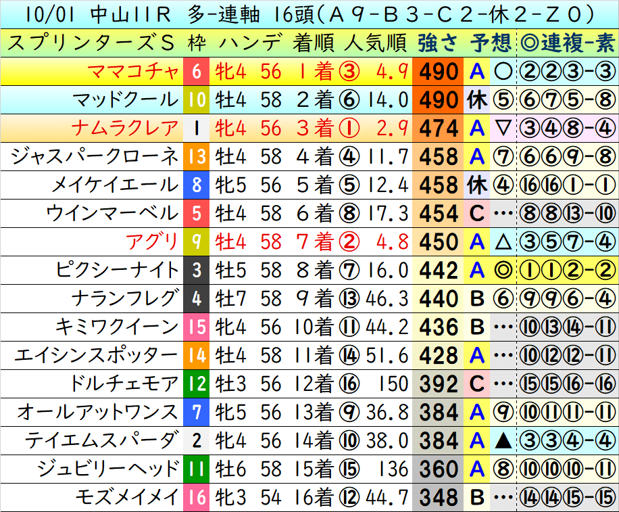Click the ①①②-② combo for ピクシーナイト
The image size is (619, 512).
click(x=567, y=271)
